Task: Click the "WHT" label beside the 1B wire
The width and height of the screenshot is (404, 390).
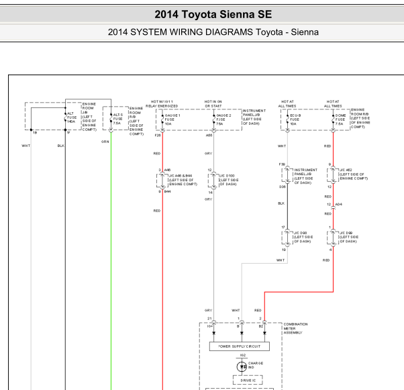Action: tap(26, 146)
